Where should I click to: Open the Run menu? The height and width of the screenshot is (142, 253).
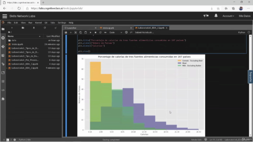click(x=30, y=23)
